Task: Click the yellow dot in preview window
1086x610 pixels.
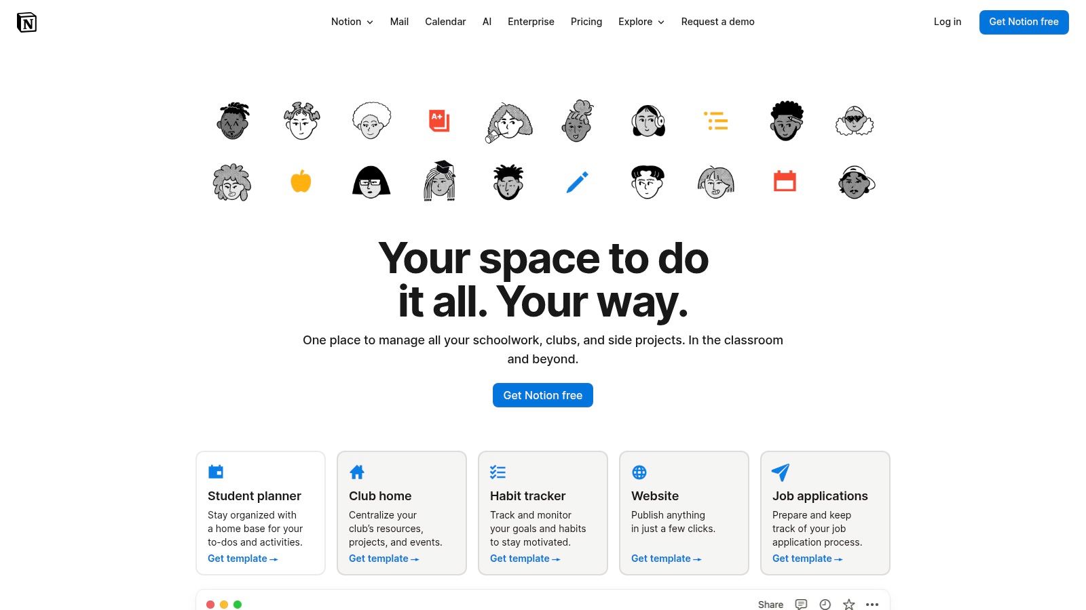Action: click(x=224, y=605)
